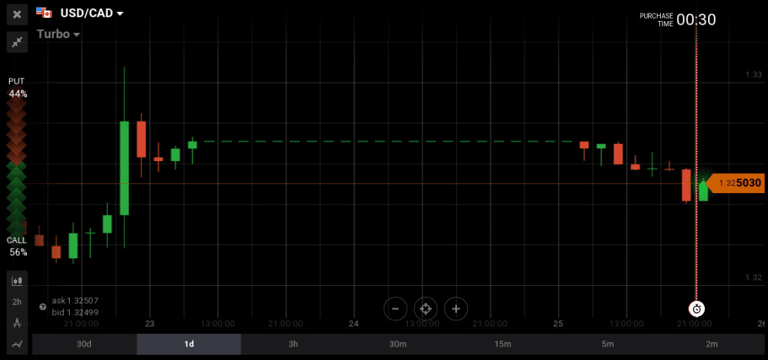
Task: Click the date label 25 on time axis
Action: [x=558, y=323]
